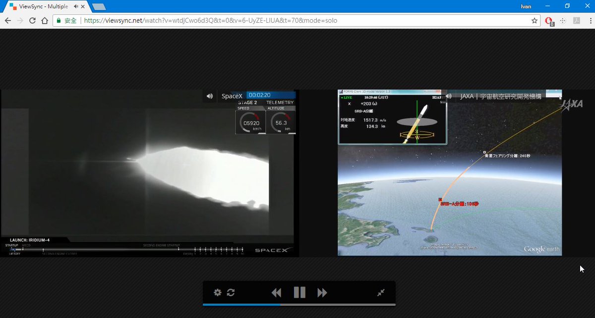Open a new browser tab
This screenshot has width=595, height=318.
99,7
